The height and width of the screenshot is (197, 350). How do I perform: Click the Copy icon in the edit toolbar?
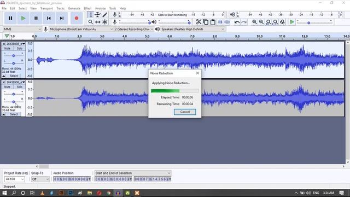(206, 22)
